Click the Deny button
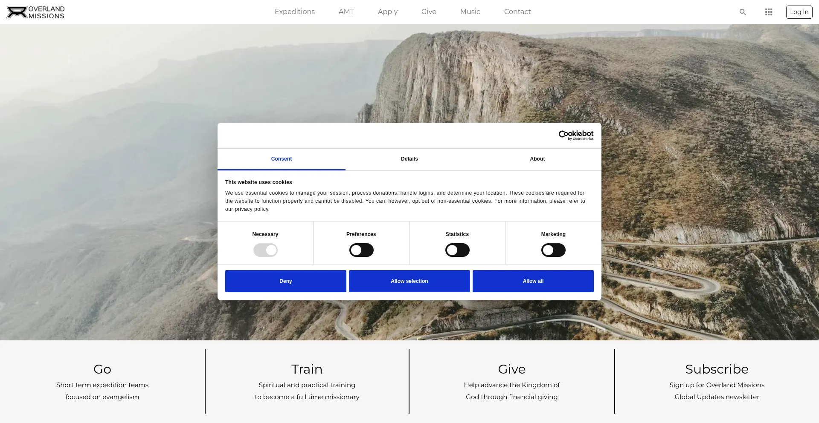The width and height of the screenshot is (819, 423). tap(286, 281)
